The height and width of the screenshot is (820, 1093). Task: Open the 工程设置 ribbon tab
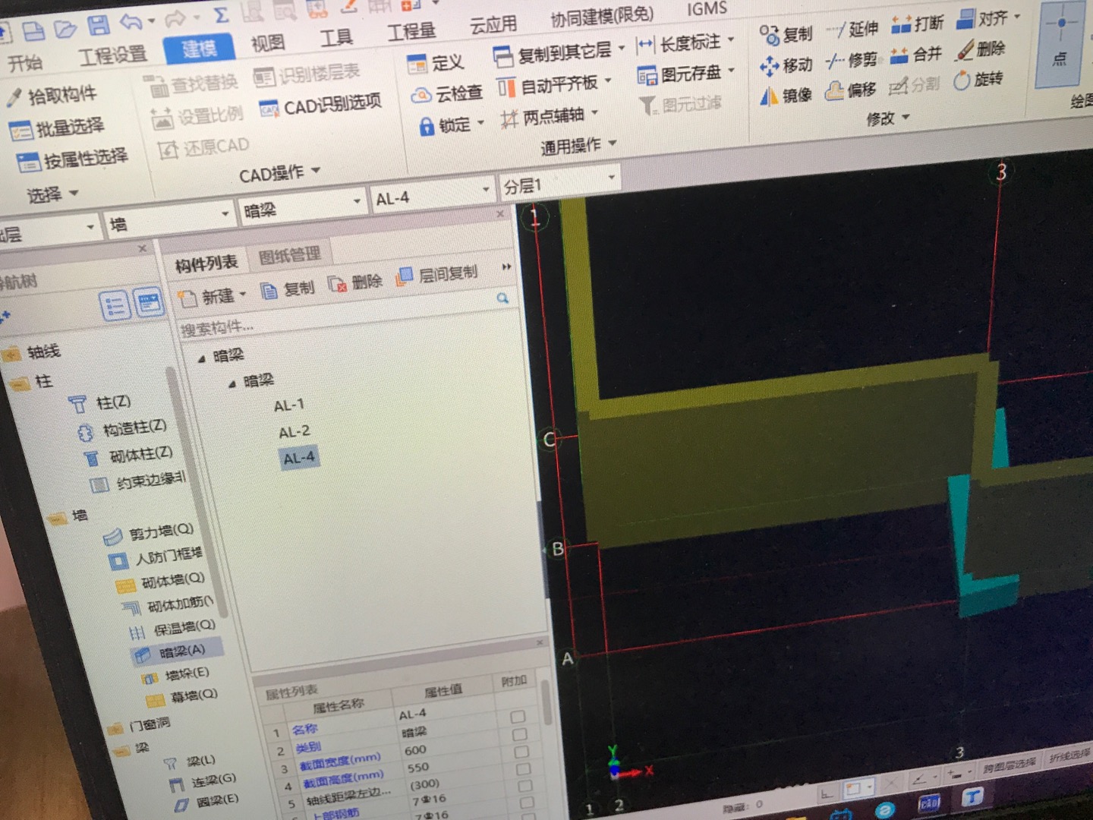113,55
